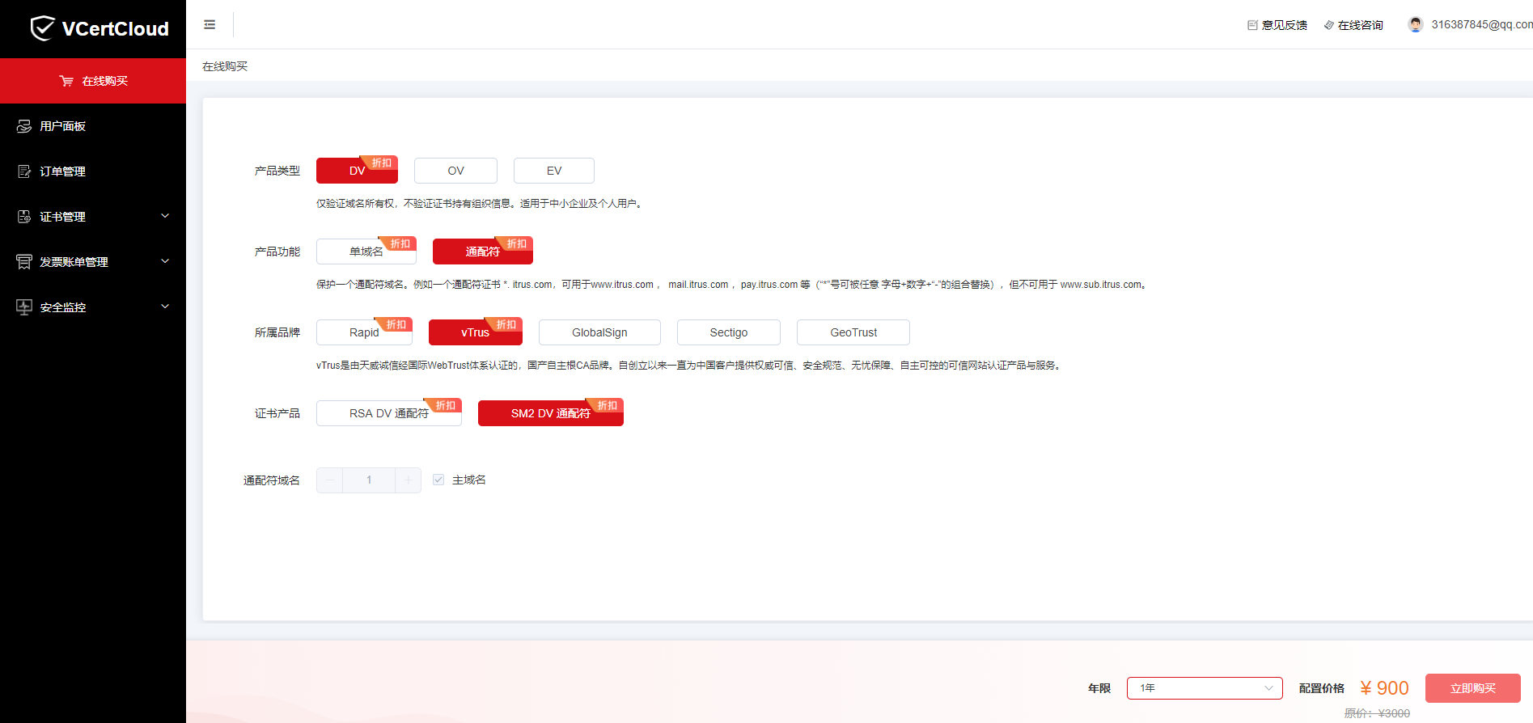The image size is (1533, 723).
Task: Increase the 通配符域名 count with plus
Action: click(408, 480)
